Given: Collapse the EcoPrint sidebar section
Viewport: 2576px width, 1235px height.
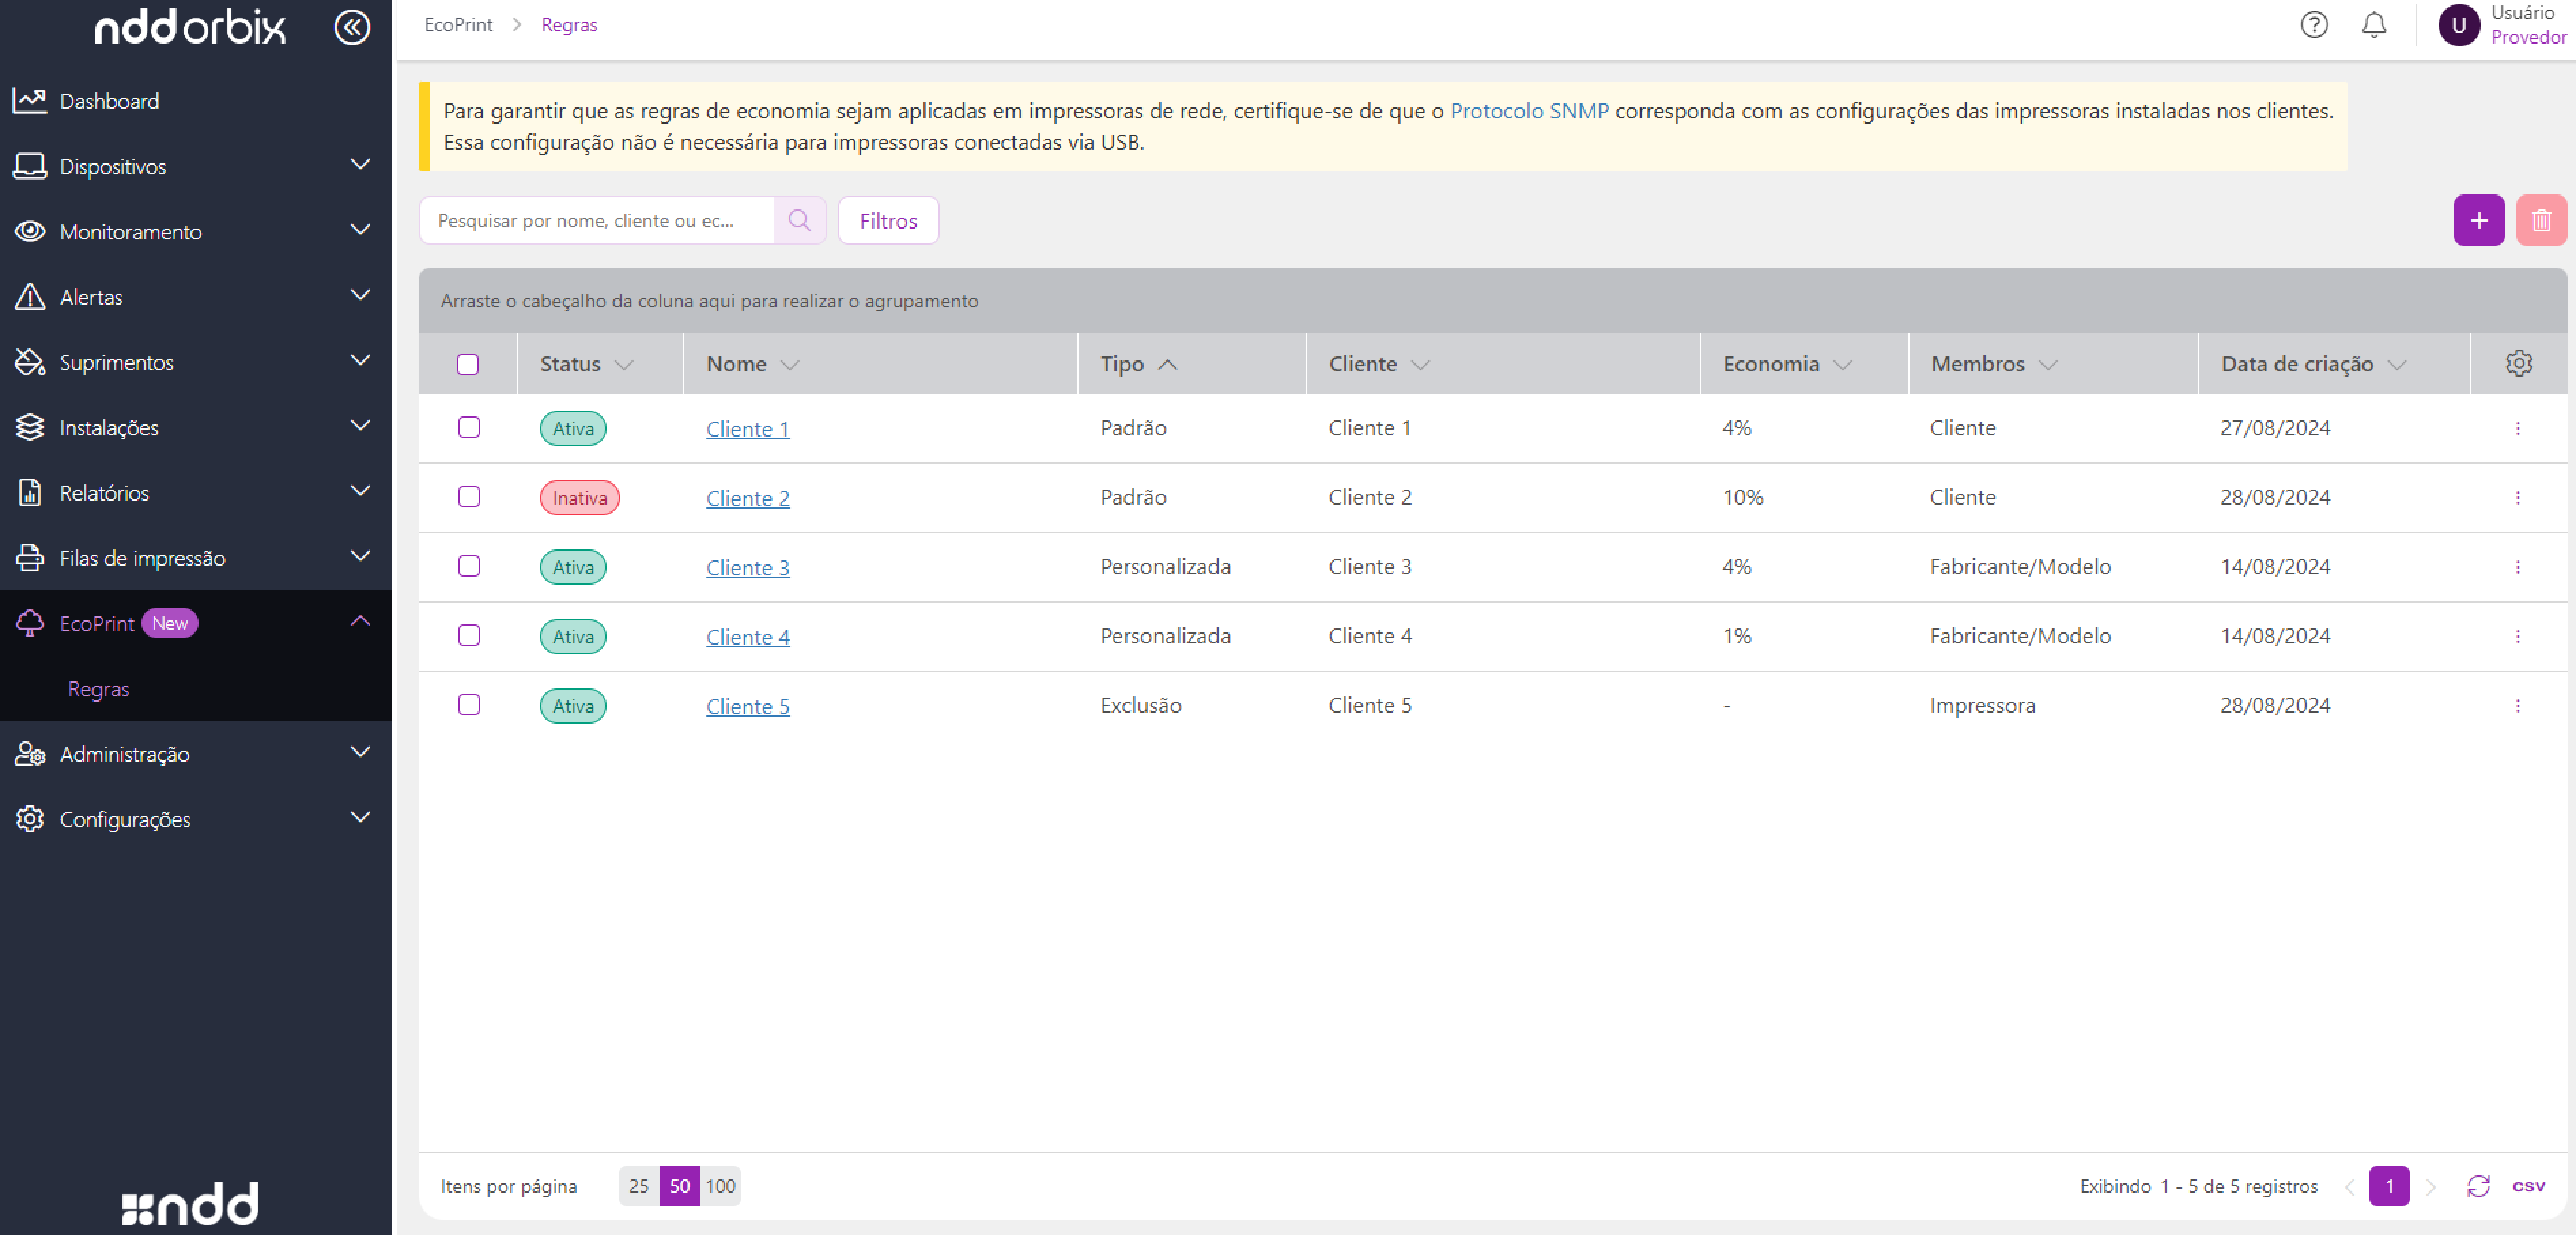Looking at the screenshot, I should point(360,622).
